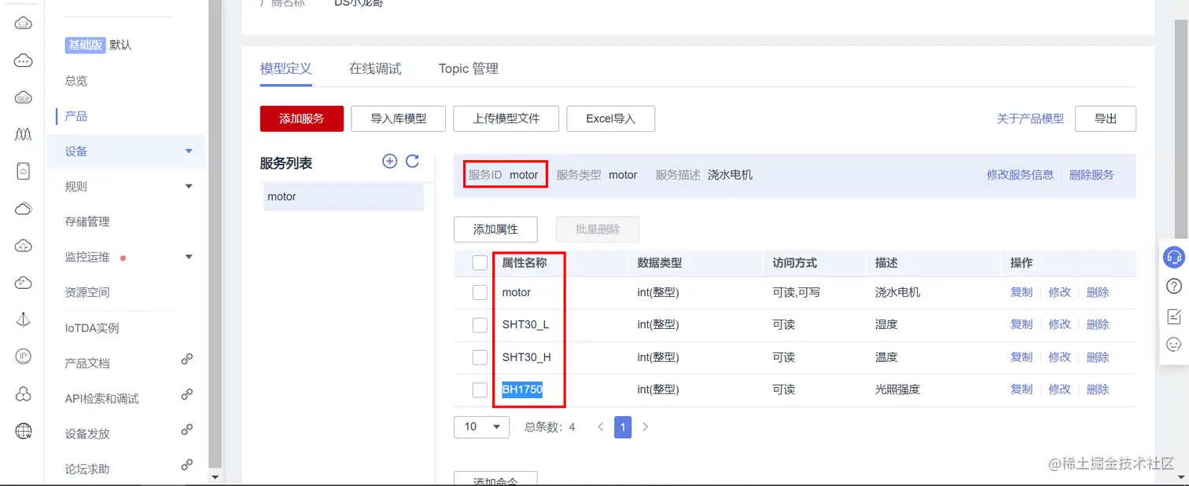Expand the 规则 menu arrow
This screenshot has width=1189, height=486.
click(189, 186)
